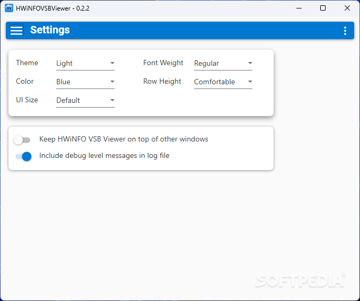Expand the Row Height dropdown showing Comfortable
The image size is (360, 301).
pyautogui.click(x=223, y=82)
